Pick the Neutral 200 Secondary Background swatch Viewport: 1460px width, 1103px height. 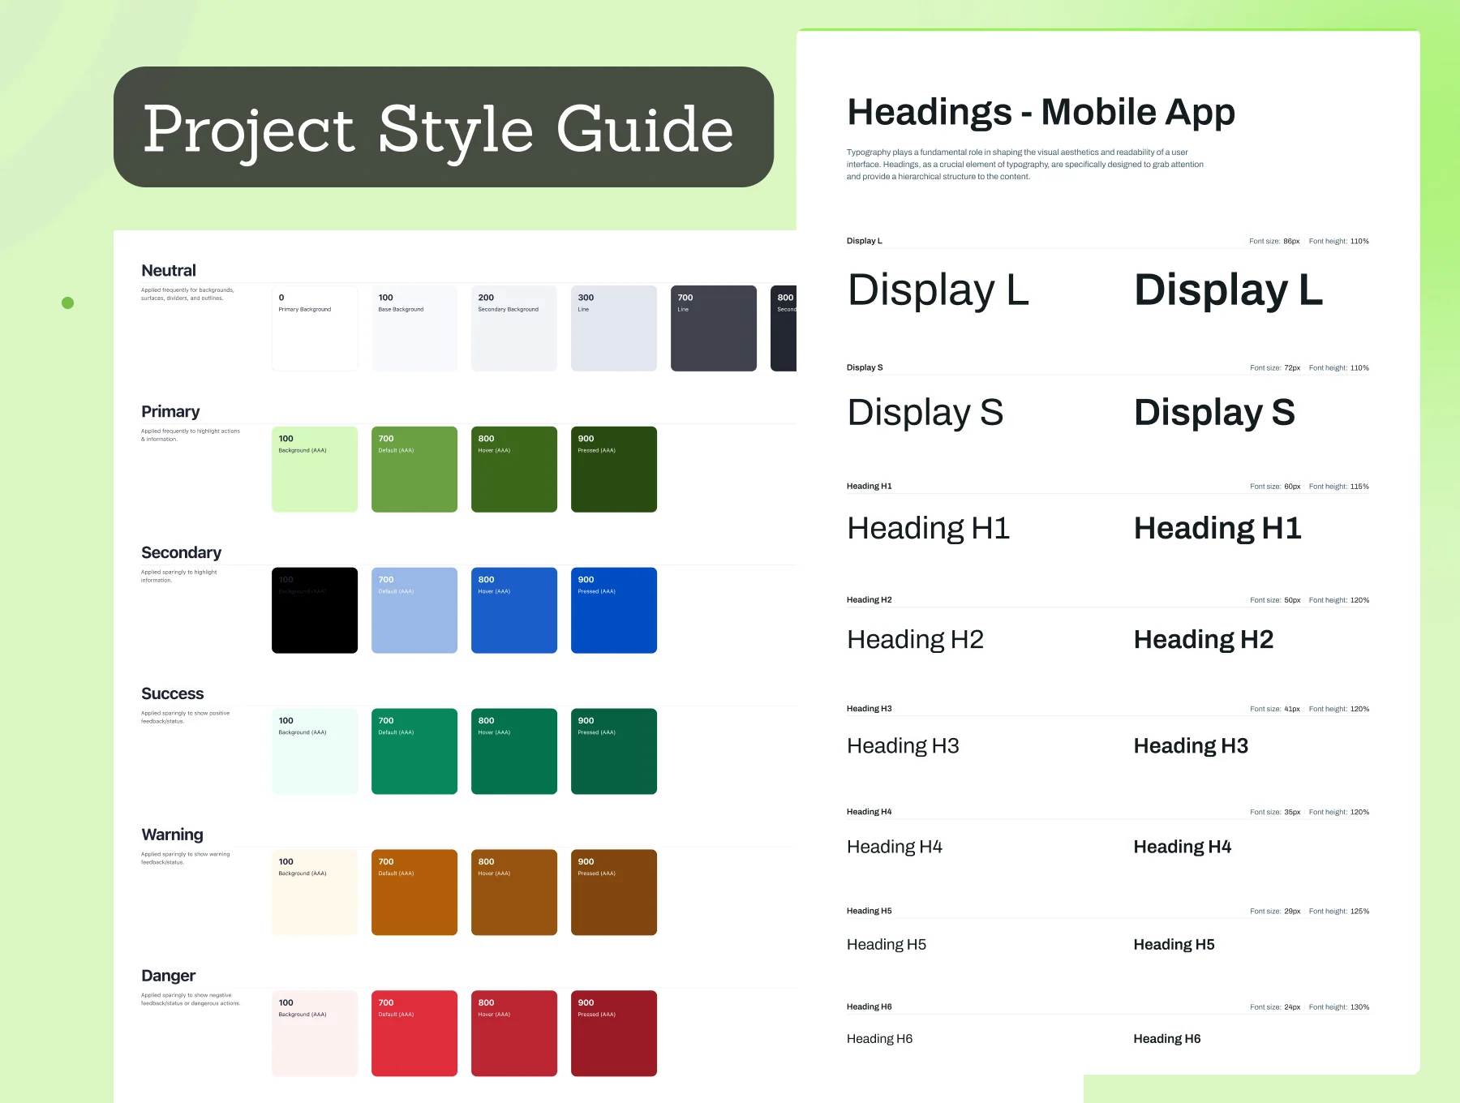pyautogui.click(x=514, y=328)
